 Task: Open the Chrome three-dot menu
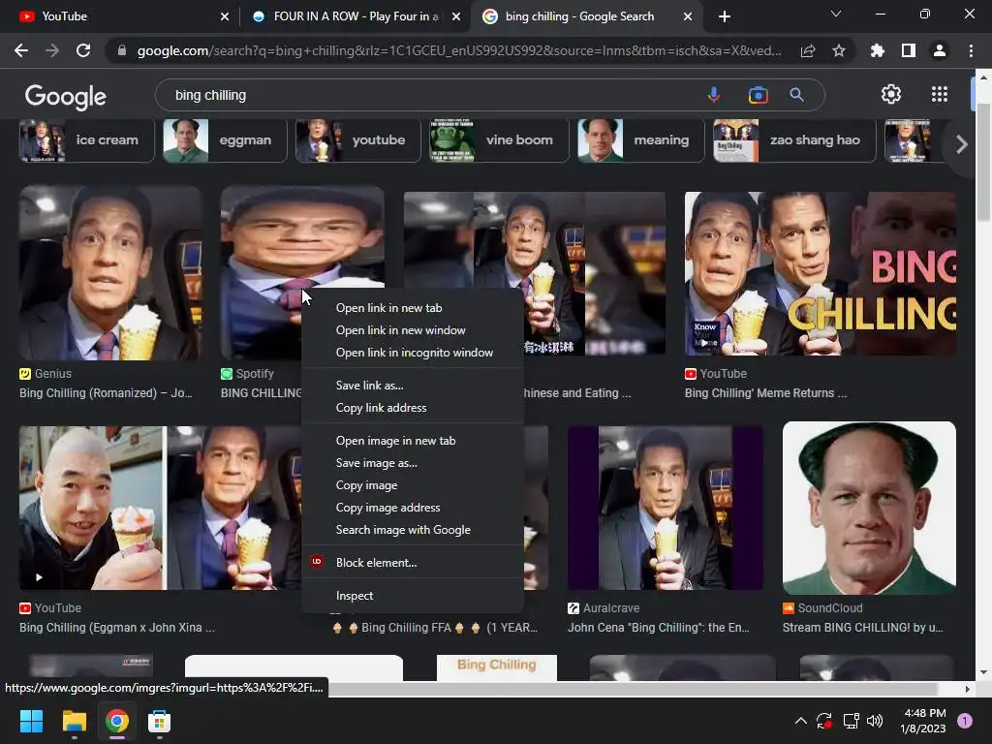coord(971,50)
